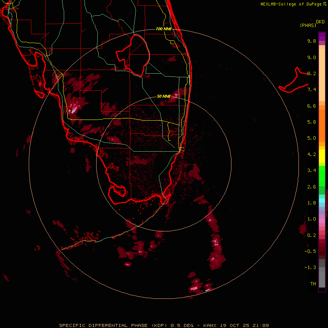
Task: Select the 4.2 legend value
Action: coord(312,155)
